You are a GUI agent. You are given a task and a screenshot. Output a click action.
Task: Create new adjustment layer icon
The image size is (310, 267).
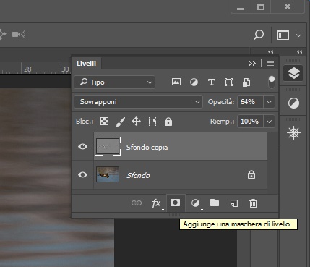pos(195,203)
